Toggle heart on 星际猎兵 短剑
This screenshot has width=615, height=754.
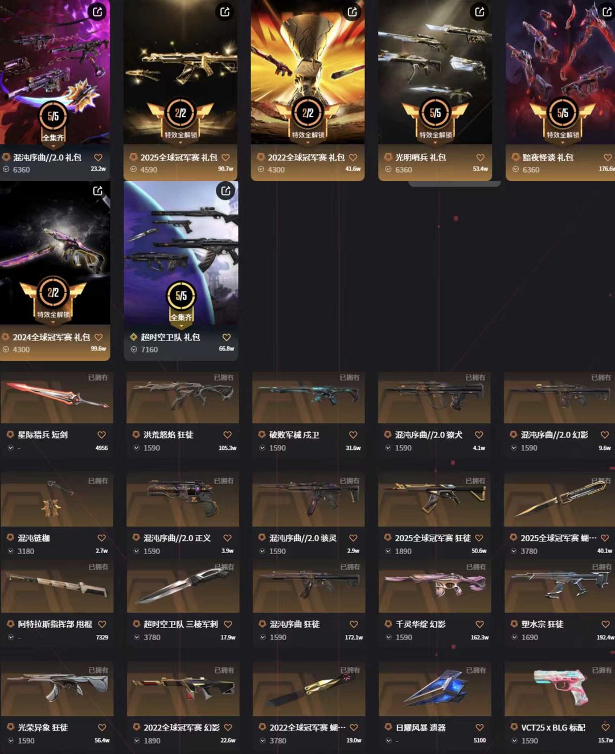coord(101,435)
